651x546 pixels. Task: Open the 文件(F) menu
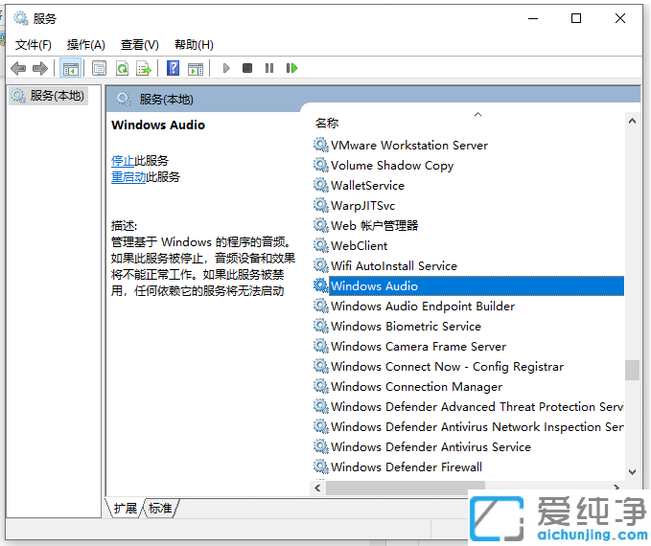[33, 45]
